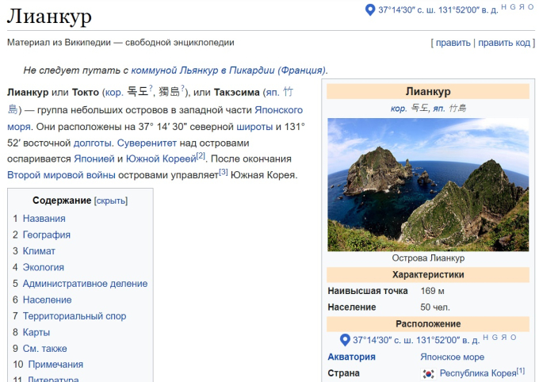
Task: Click the «50 чел.» population value
Action: pos(435,307)
